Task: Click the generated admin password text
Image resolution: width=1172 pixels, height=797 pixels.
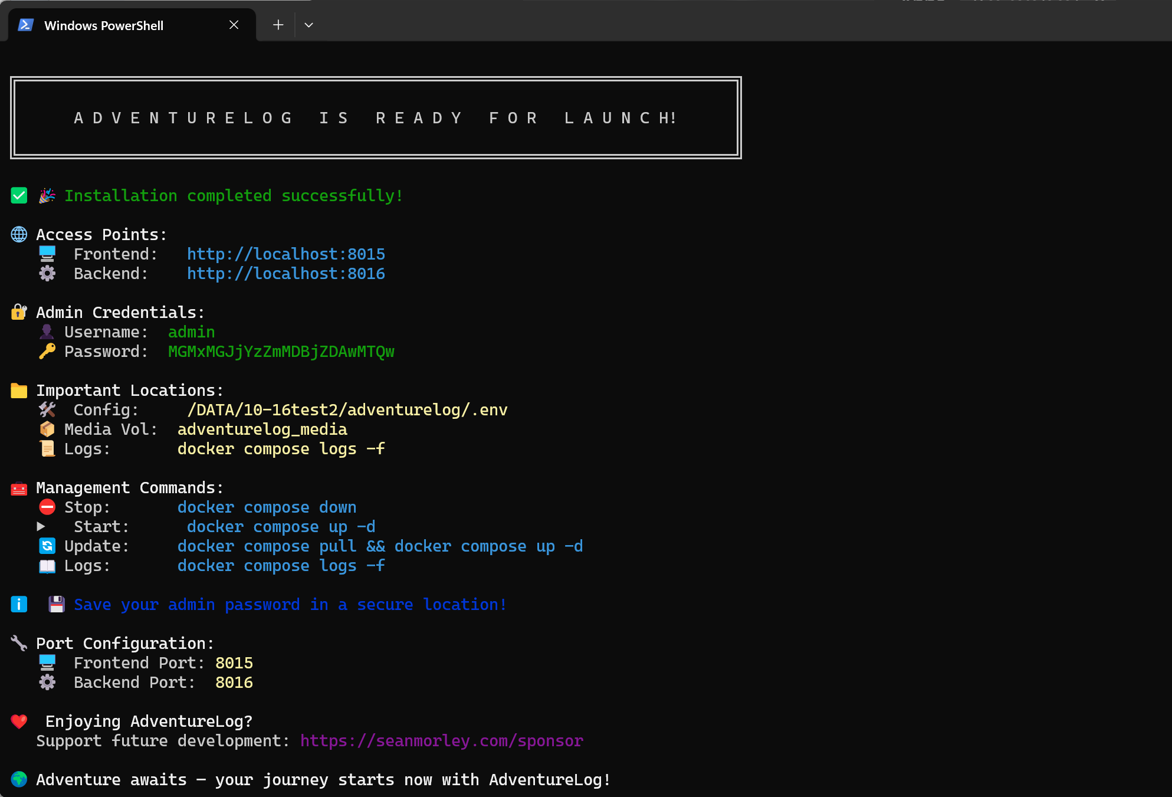Action: click(281, 352)
